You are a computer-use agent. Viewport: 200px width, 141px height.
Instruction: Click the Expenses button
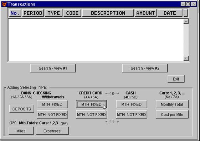(52, 131)
